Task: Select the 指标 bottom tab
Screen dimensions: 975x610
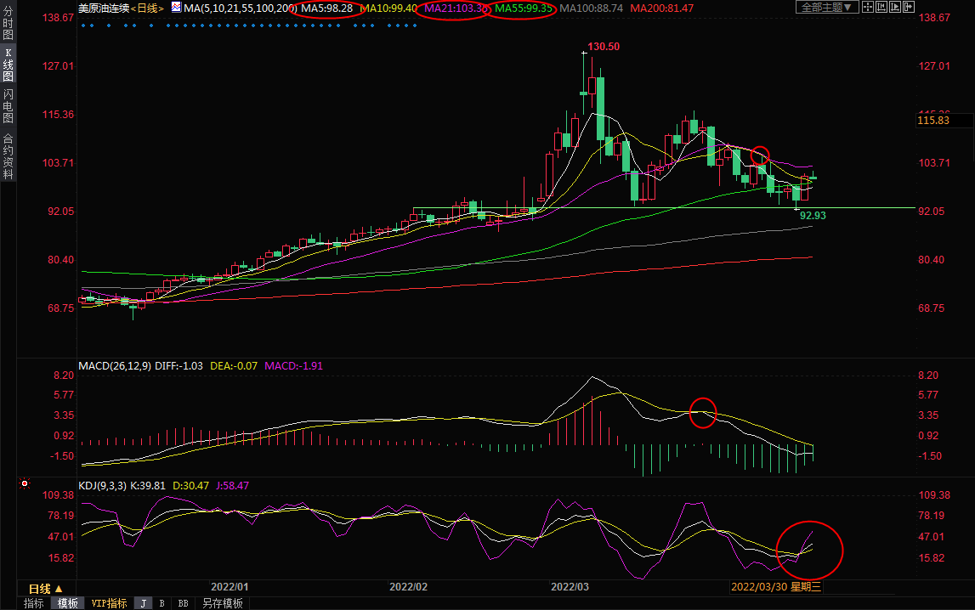Action: pos(34,603)
